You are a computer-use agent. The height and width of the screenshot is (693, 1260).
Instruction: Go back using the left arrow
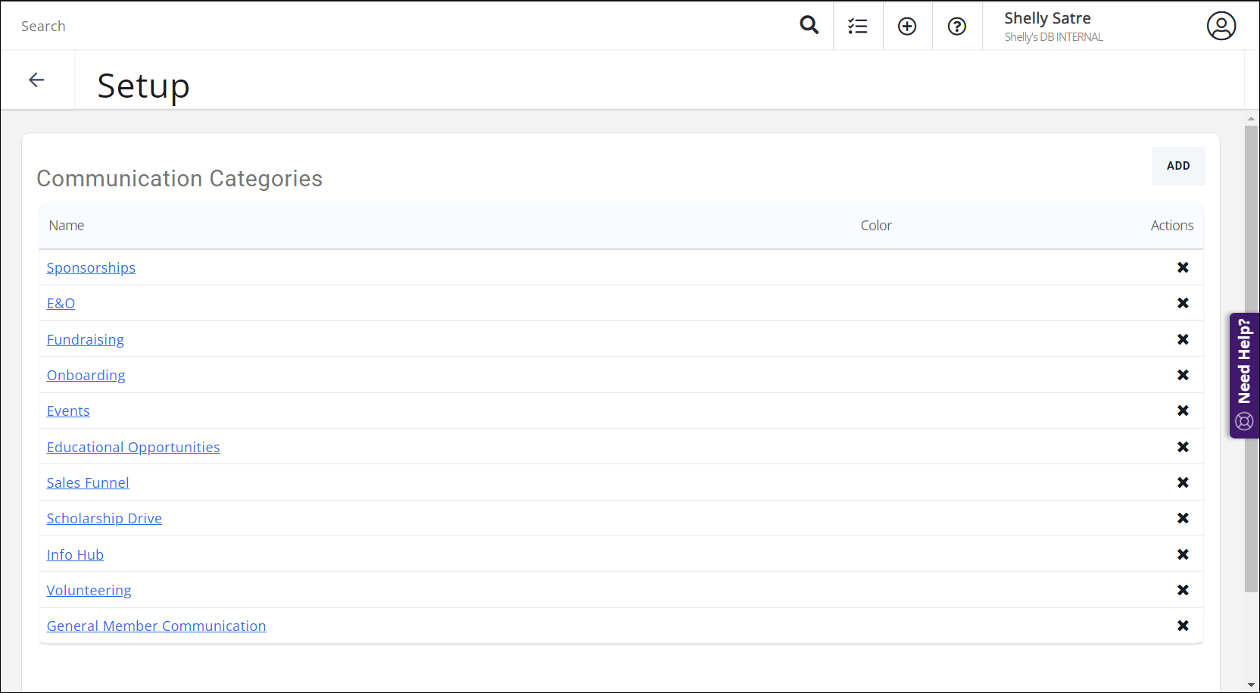[36, 80]
